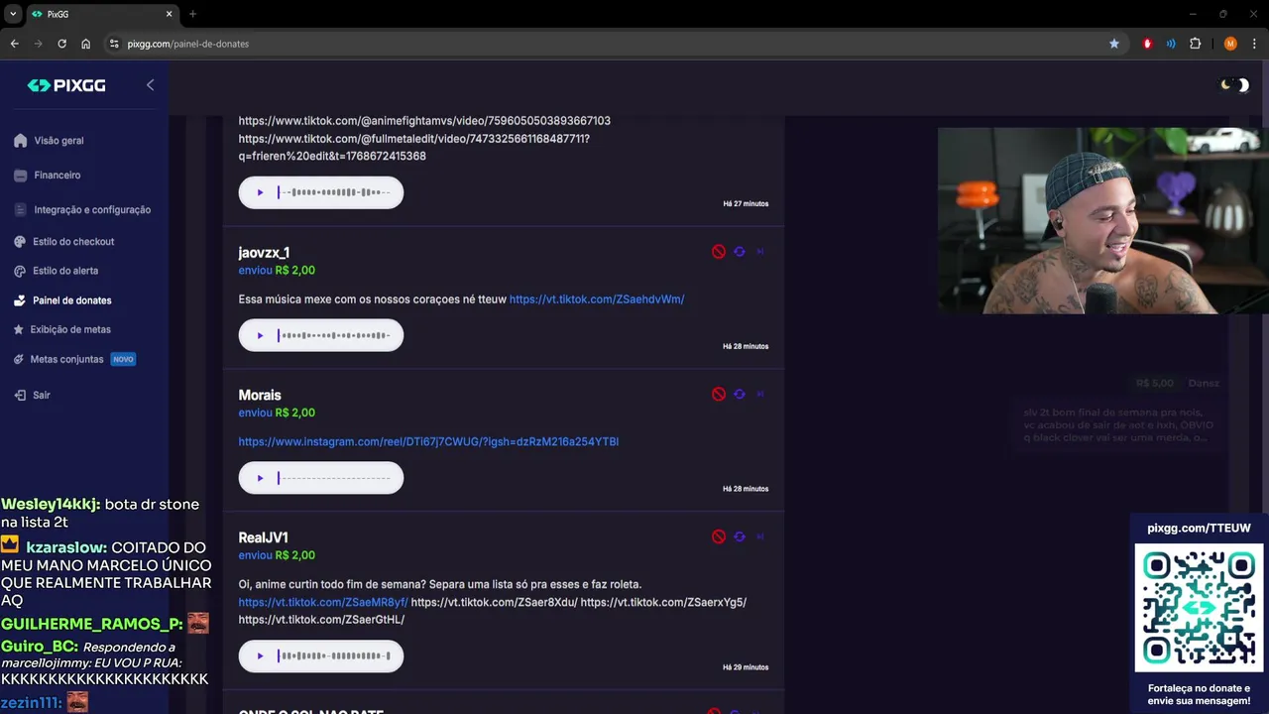The height and width of the screenshot is (714, 1269).
Task: Replay the RealJV1 donation alert
Action: coord(740,536)
